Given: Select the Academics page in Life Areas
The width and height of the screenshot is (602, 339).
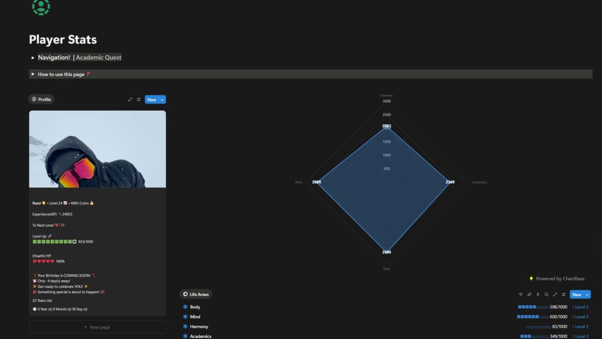Looking at the screenshot, I should point(202,336).
